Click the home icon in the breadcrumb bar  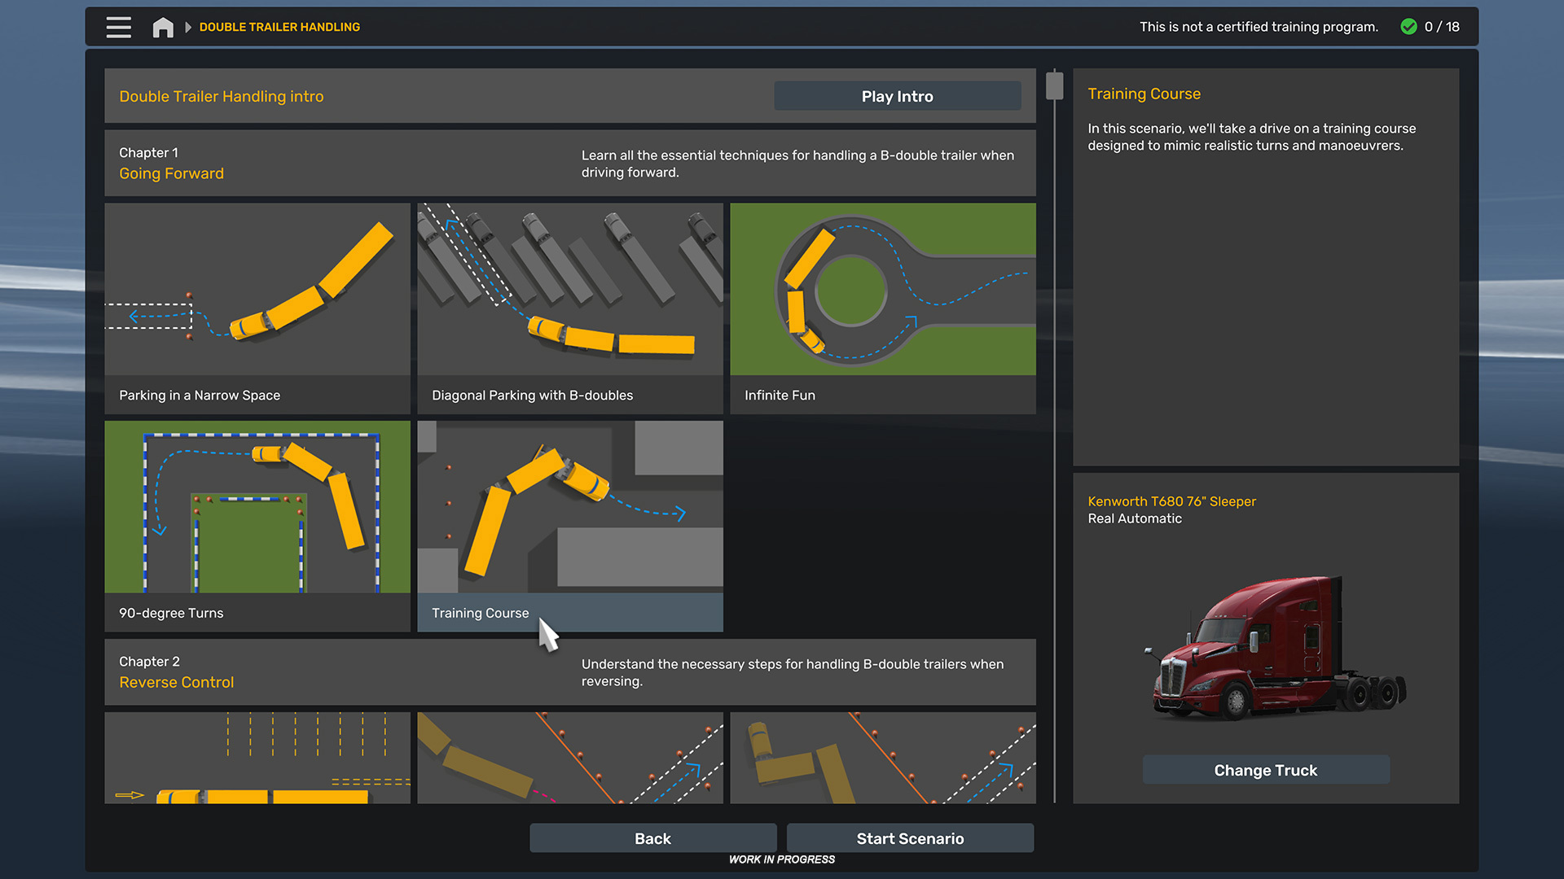(162, 27)
